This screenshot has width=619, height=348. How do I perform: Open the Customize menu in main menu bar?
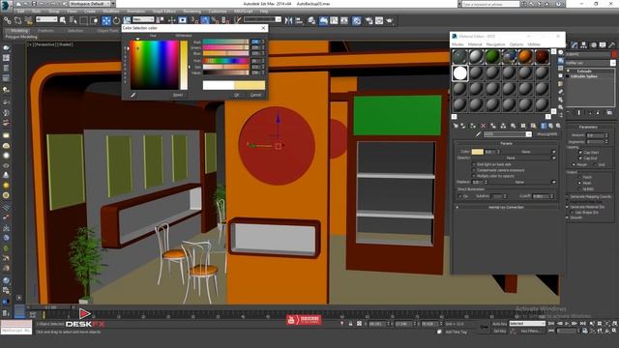218,12
